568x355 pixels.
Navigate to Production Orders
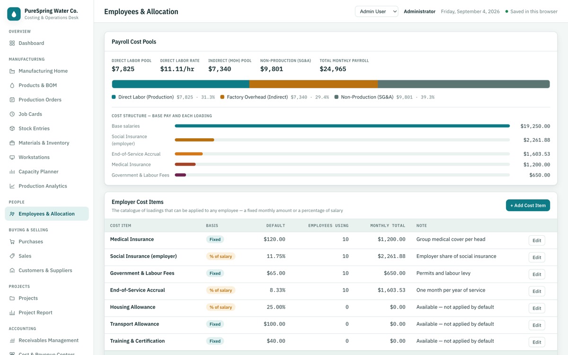47,100
